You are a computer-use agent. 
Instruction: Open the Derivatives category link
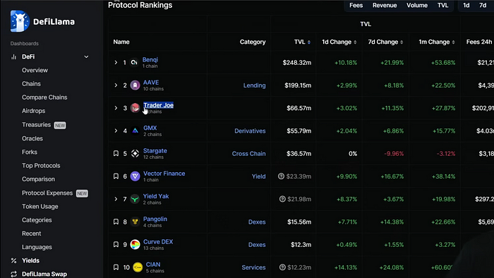pyautogui.click(x=250, y=131)
